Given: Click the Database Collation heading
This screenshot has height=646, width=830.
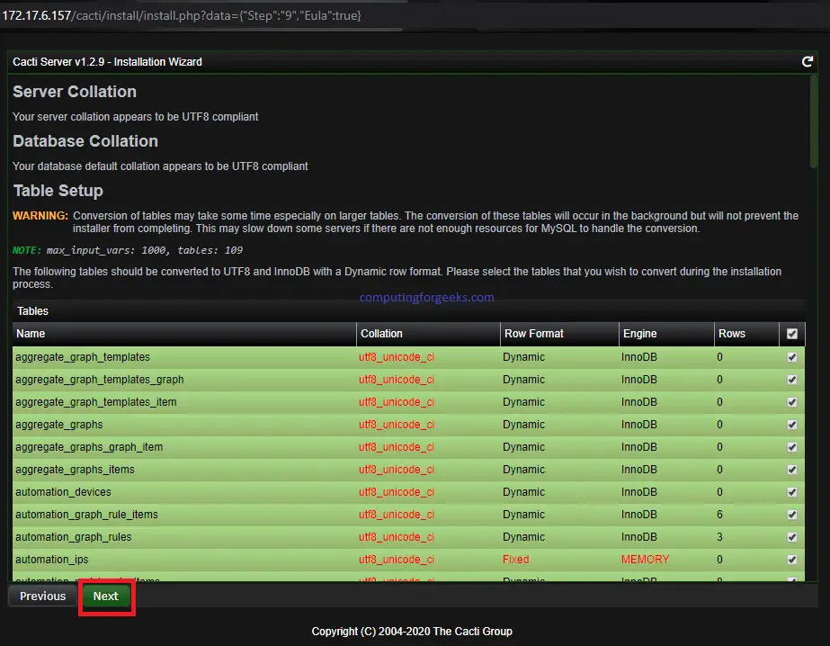Looking at the screenshot, I should (x=85, y=141).
